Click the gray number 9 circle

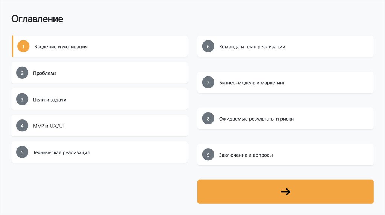tap(208, 155)
